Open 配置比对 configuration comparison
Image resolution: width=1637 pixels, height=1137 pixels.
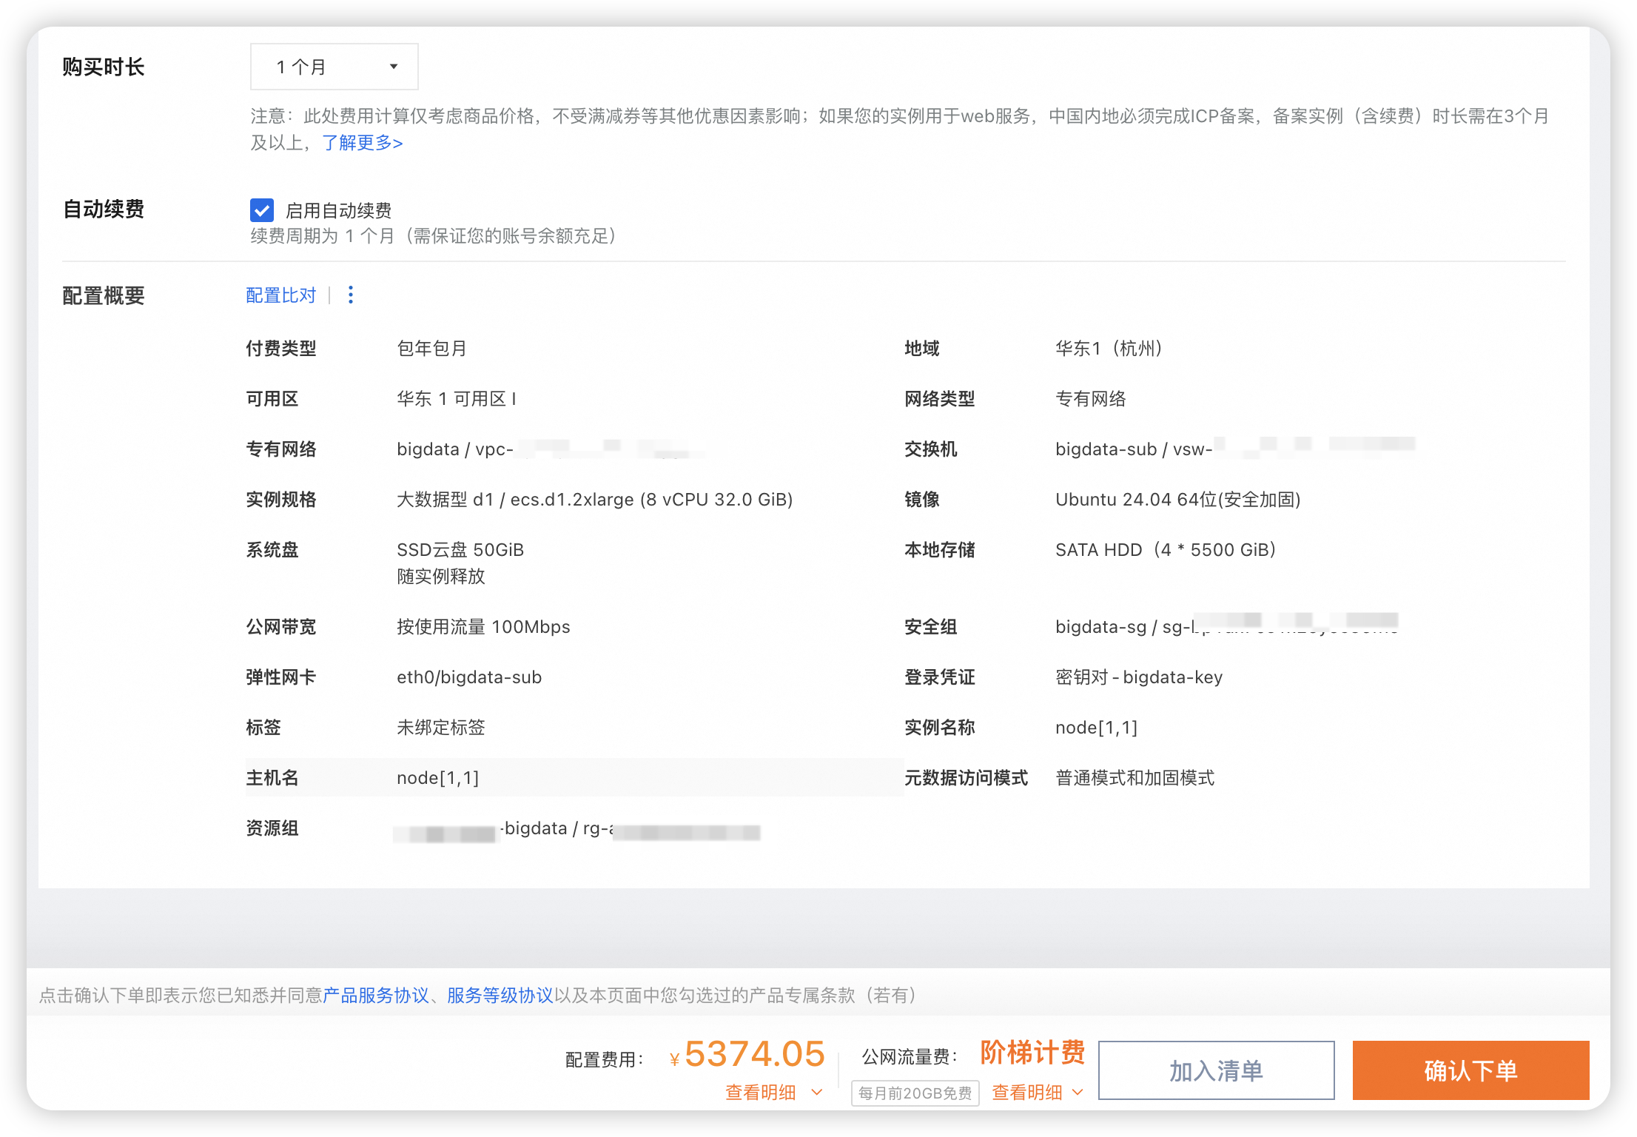pos(280,295)
